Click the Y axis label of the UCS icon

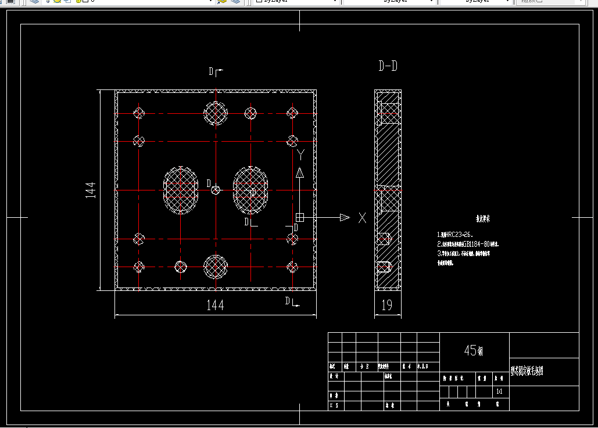click(x=300, y=154)
